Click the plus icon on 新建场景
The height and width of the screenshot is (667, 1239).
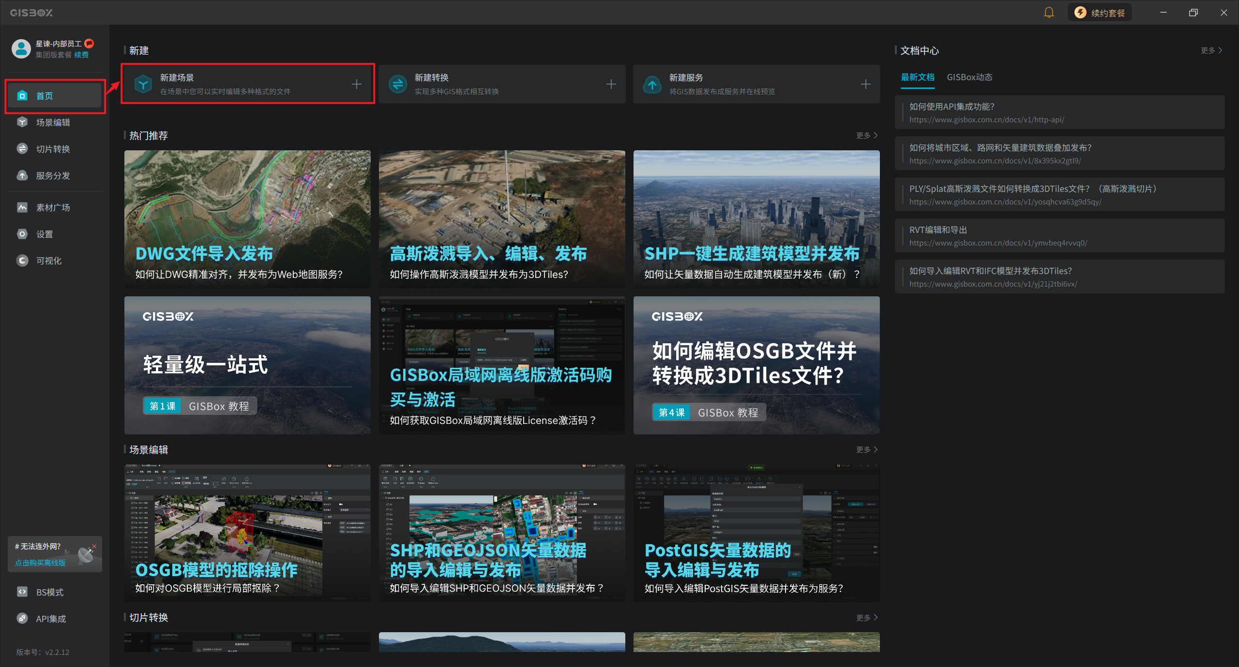click(357, 84)
